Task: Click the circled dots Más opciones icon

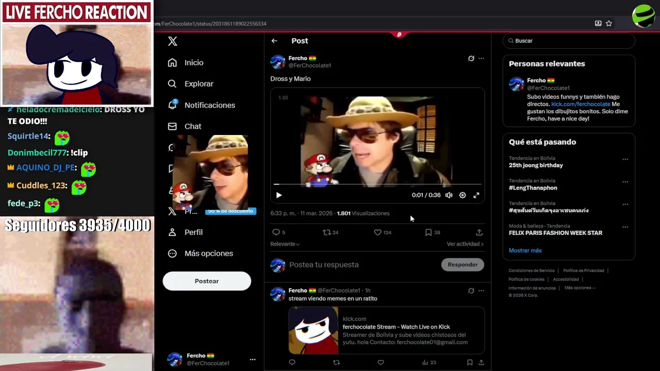Action: (x=173, y=254)
